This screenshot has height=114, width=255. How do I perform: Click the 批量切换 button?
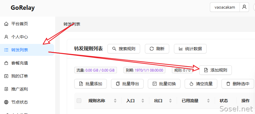164,84
